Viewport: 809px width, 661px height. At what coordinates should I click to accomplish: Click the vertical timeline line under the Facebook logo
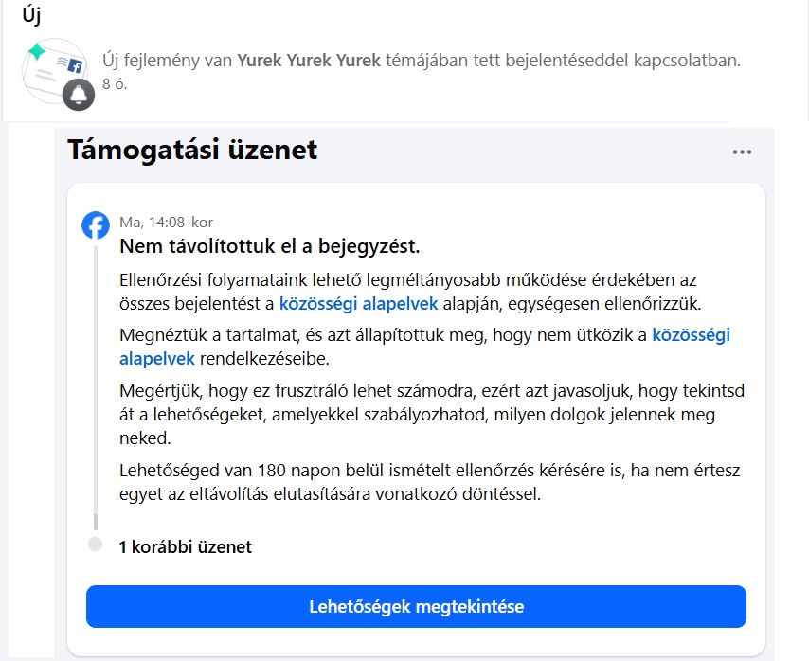pyautogui.click(x=95, y=379)
